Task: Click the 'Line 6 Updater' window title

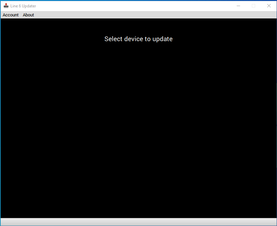Action: pyautogui.click(x=23, y=6)
